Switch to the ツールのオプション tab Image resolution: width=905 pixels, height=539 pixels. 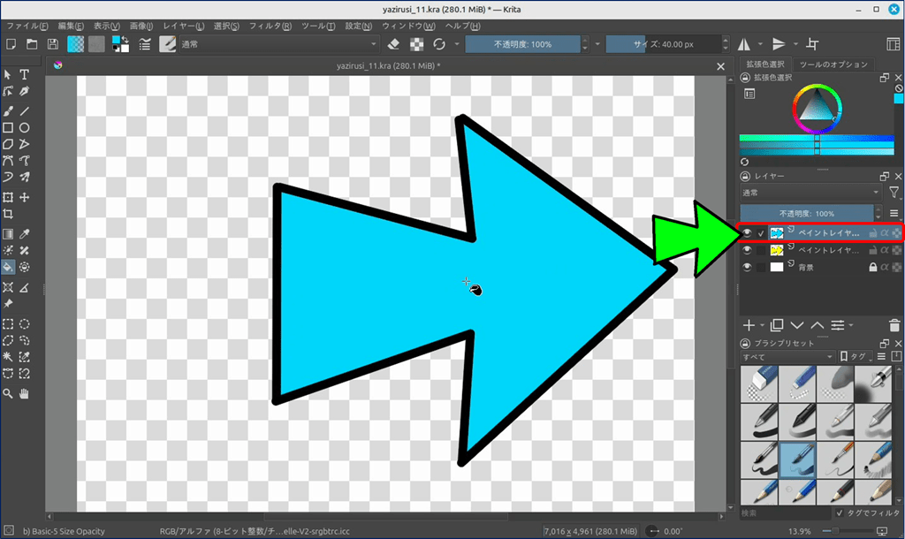coord(833,65)
